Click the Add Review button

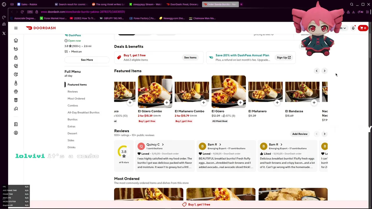coord(300,134)
